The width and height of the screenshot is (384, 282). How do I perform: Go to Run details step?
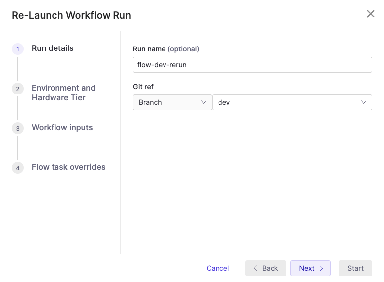point(53,48)
